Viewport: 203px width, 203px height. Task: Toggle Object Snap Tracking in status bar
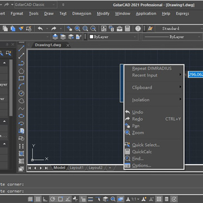[68, 199]
